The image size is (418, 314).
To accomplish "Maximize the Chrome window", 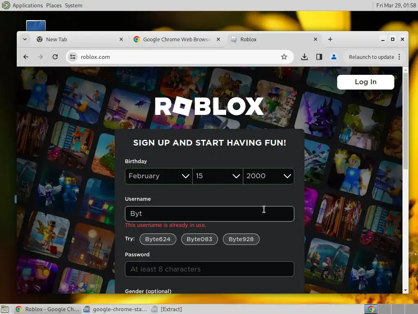I will (x=392, y=39).
